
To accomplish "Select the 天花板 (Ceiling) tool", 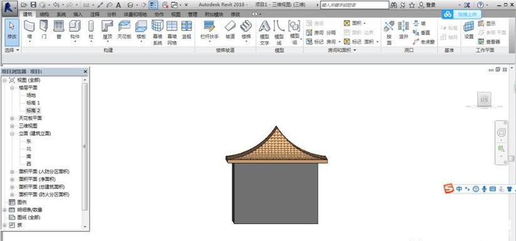I will pyautogui.click(x=124, y=30).
